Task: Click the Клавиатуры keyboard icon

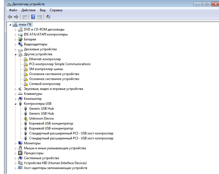Action: (20, 94)
